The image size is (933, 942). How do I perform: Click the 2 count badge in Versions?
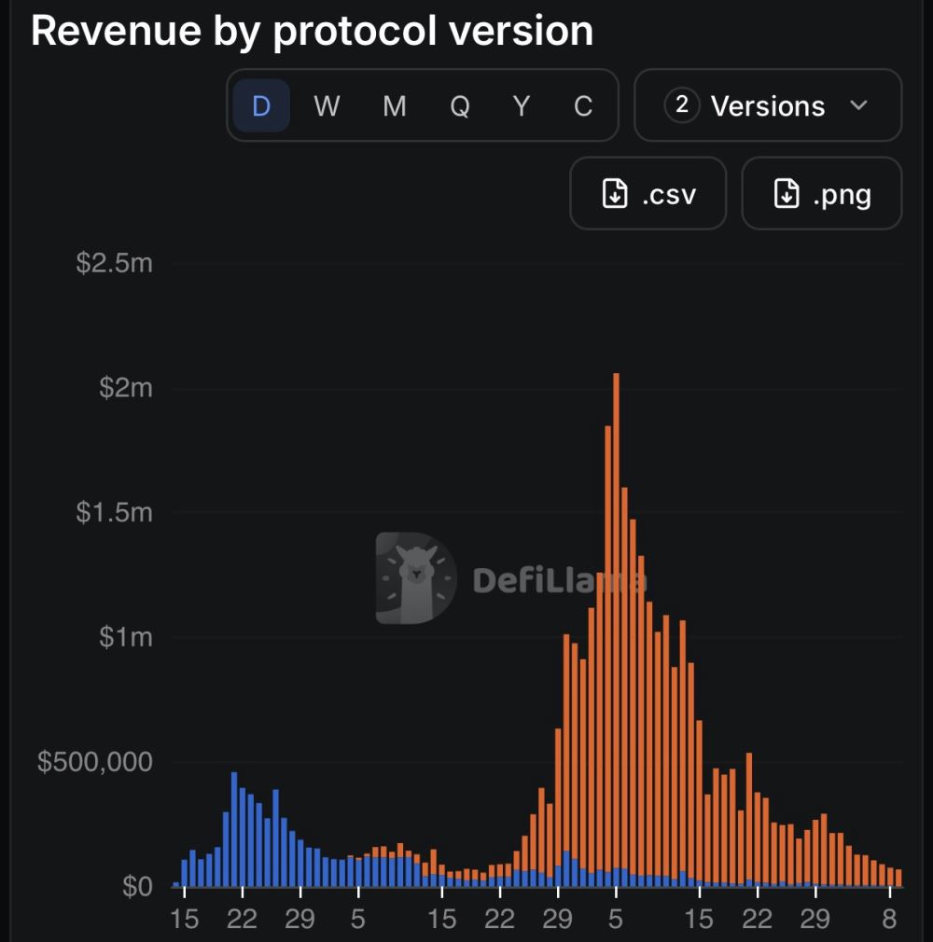pos(682,105)
